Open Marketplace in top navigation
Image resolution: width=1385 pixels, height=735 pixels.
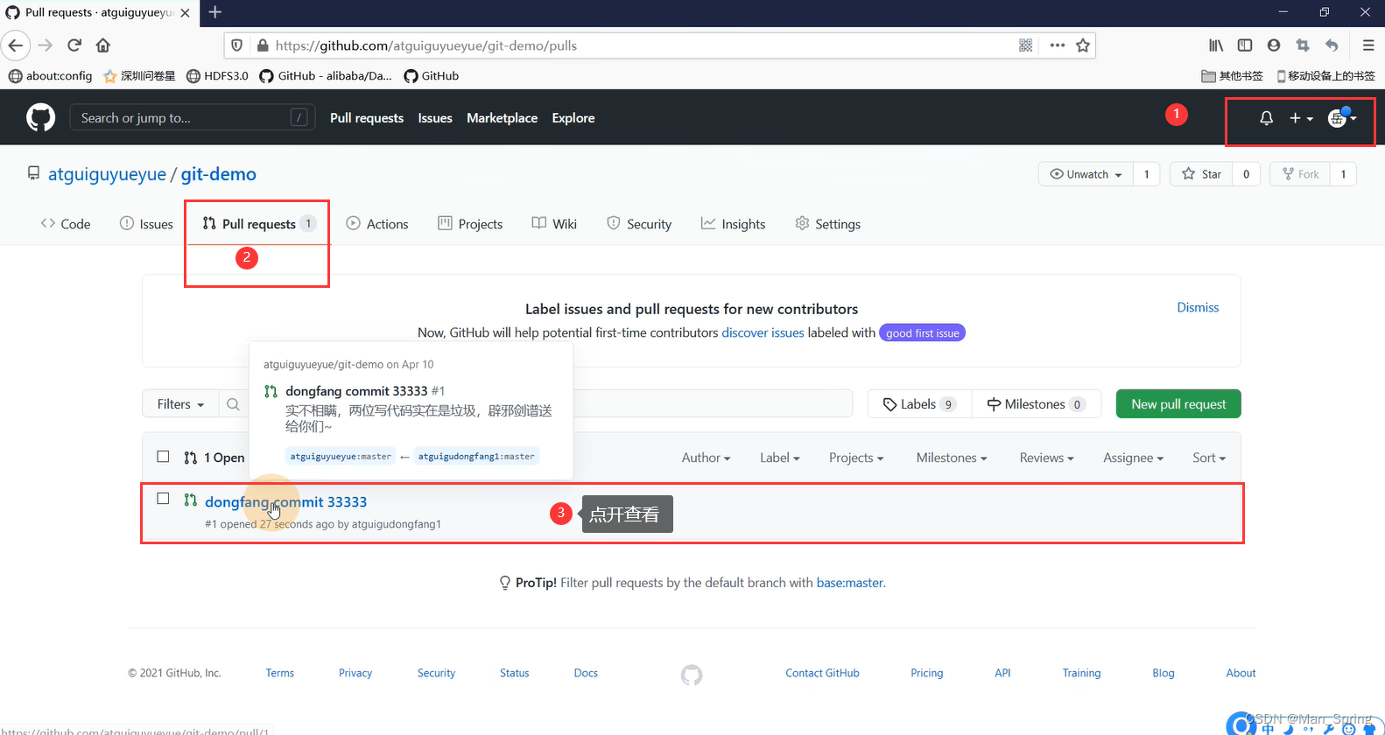(502, 118)
